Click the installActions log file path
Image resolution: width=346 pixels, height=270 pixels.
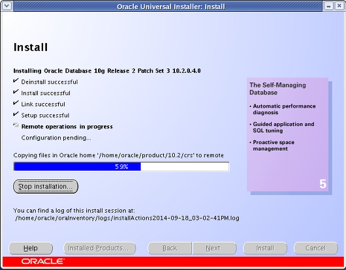pyautogui.click(x=127, y=218)
